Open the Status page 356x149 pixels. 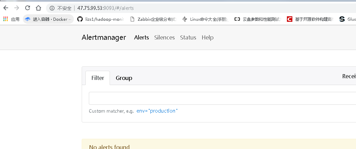(188, 37)
